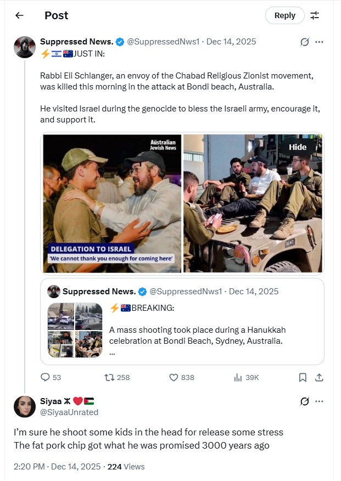
Task: Go back using the back arrow
Action: 19,15
